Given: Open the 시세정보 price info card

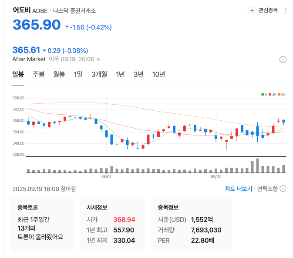Looking at the screenshot, I should tap(113, 224).
